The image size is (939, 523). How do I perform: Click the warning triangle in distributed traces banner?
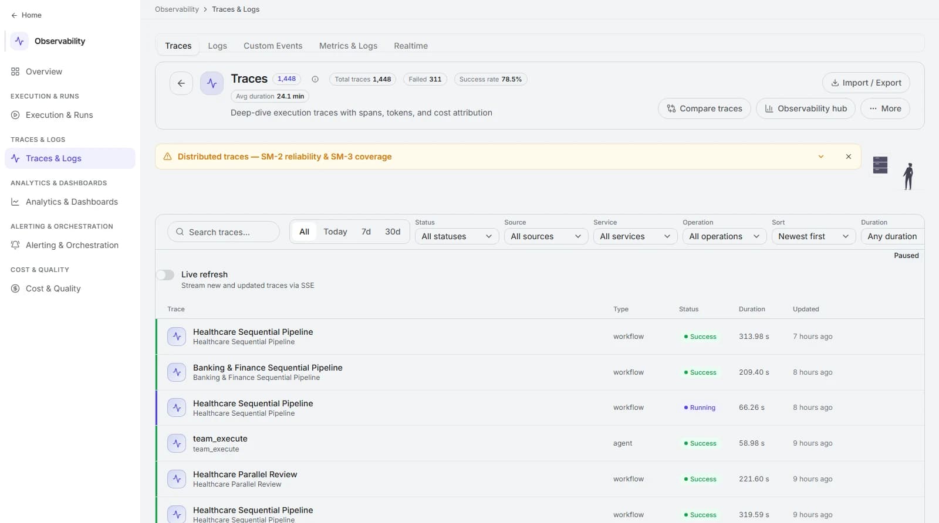pyautogui.click(x=167, y=157)
